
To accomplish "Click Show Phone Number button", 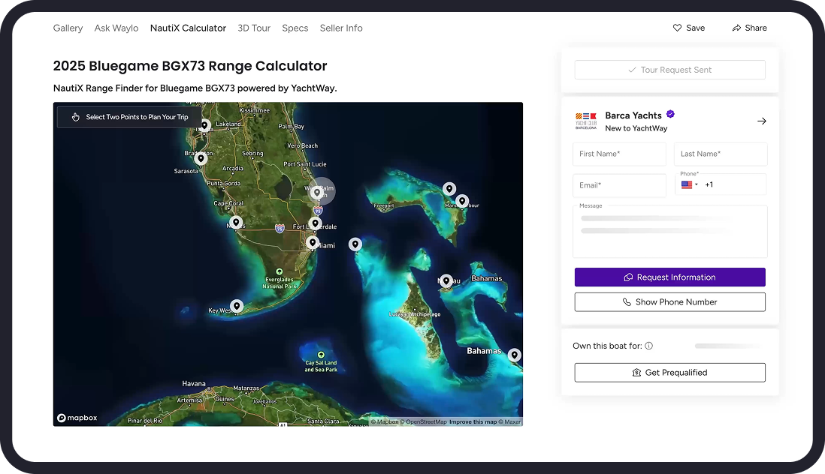I will tap(669, 301).
